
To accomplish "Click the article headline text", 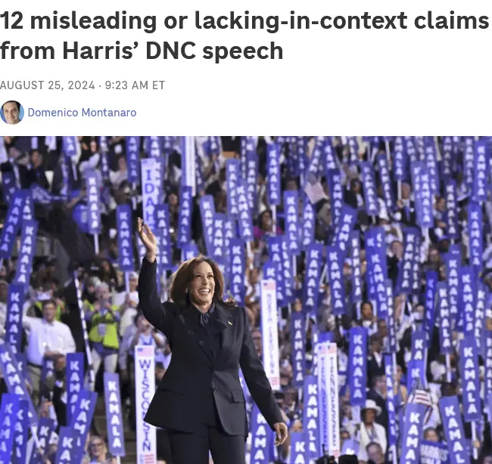I will [x=244, y=36].
